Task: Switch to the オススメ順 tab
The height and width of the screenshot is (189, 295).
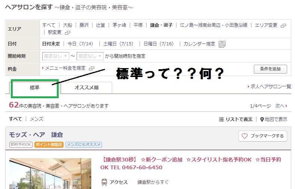Action: 86,87
